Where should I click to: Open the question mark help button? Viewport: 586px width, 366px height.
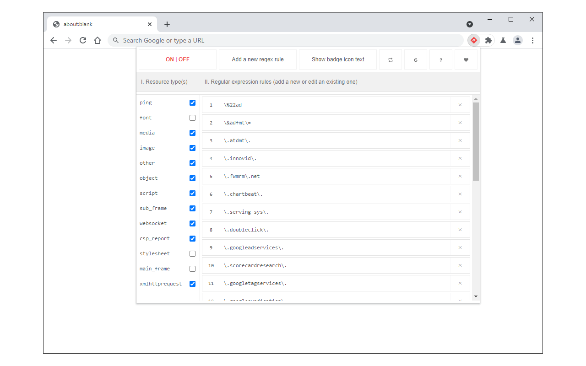441,59
